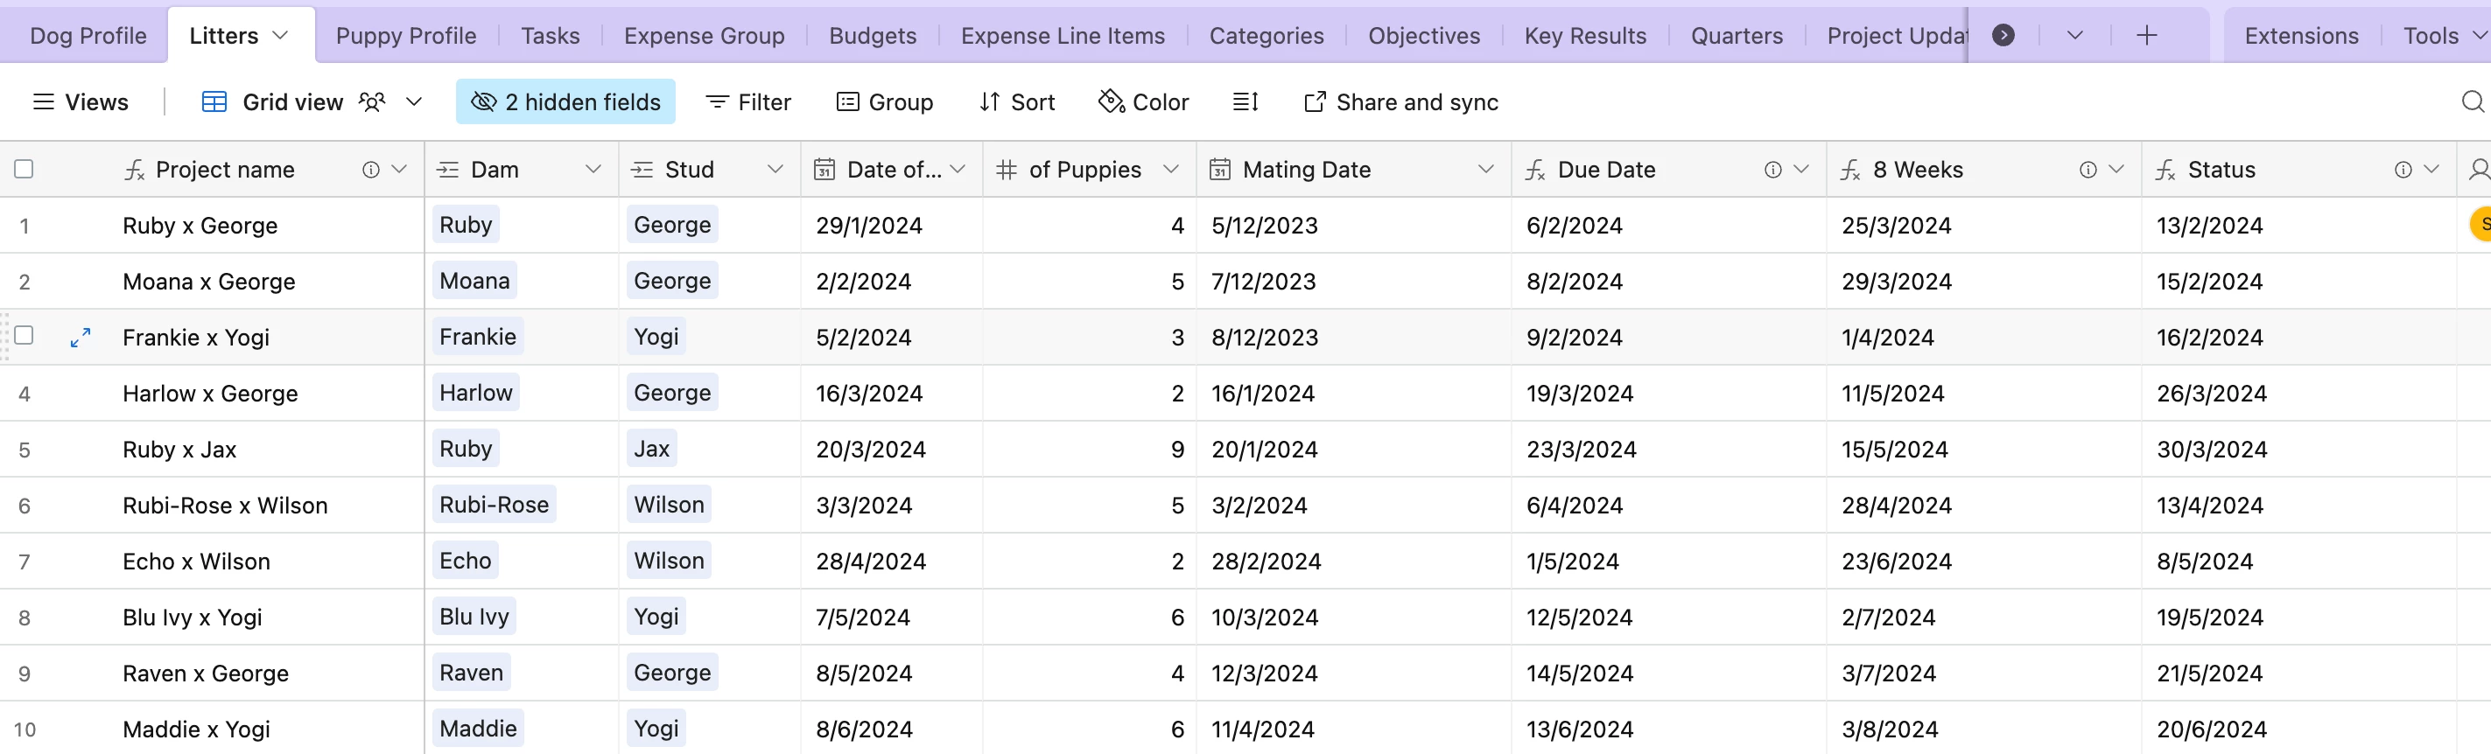Check the Frankie x Yogi row checkbox

(25, 335)
